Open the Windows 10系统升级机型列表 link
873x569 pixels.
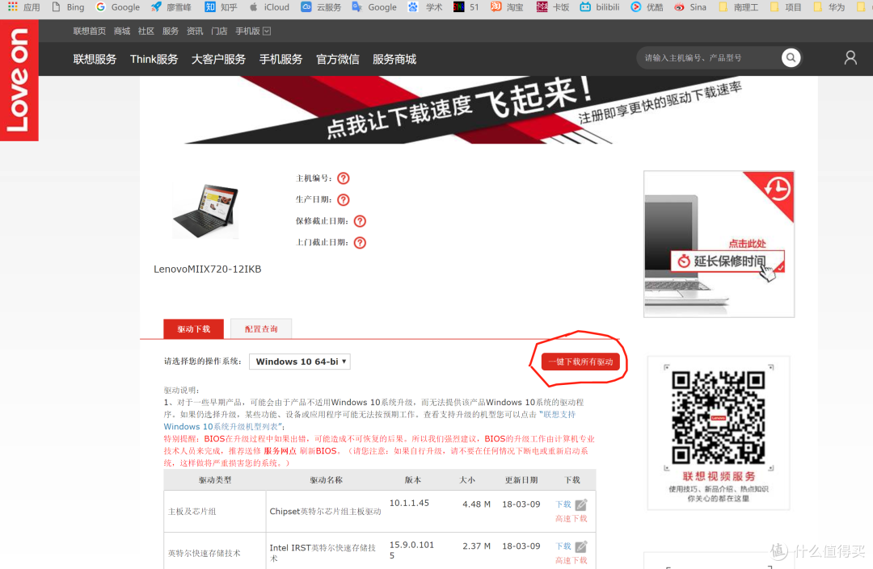[221, 427]
